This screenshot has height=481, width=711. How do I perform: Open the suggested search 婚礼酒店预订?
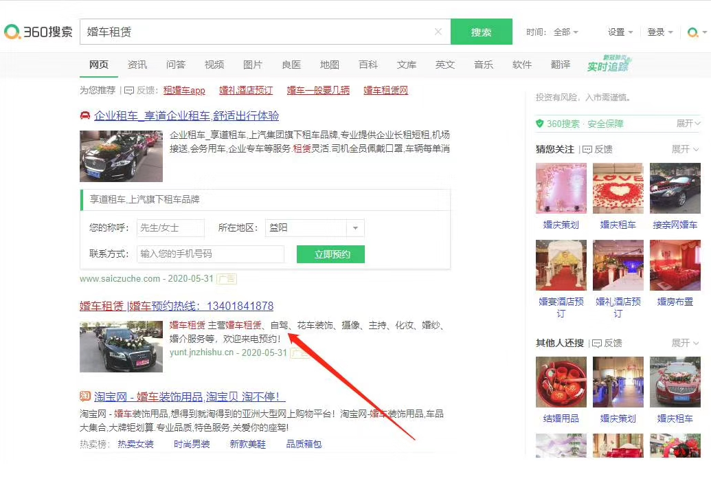(246, 90)
